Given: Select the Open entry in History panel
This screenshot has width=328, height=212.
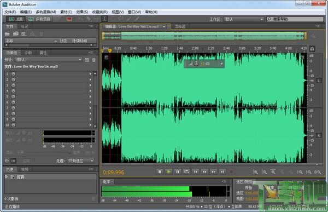Looking at the screenshot, I should click(50, 177).
